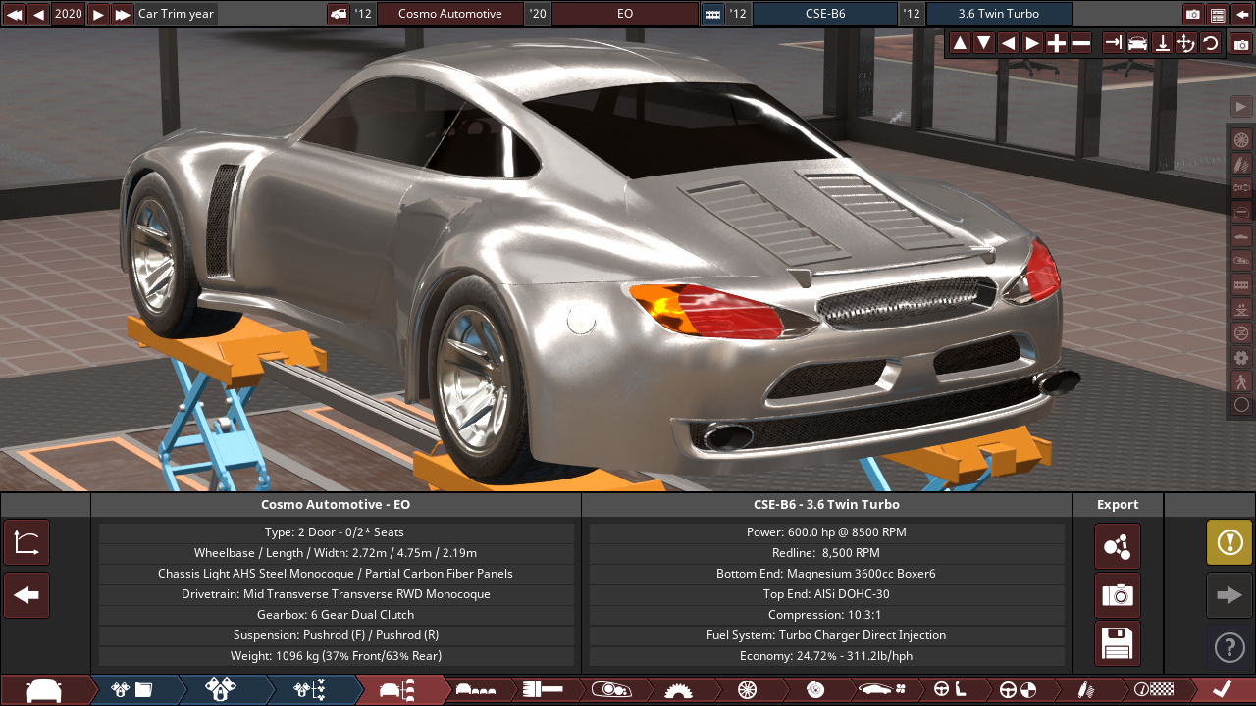Viewport: 1256px width, 706px height.
Task: Open the graph curves button
Action: pos(26,543)
